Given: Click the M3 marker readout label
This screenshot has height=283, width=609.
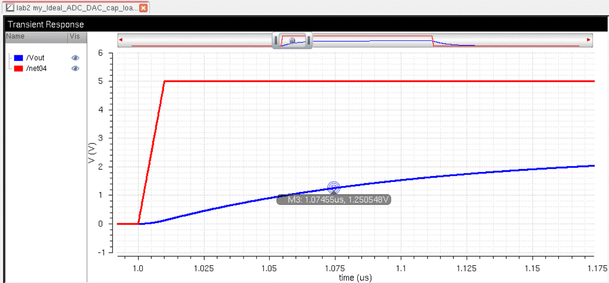Looking at the screenshot, I should pos(334,200).
